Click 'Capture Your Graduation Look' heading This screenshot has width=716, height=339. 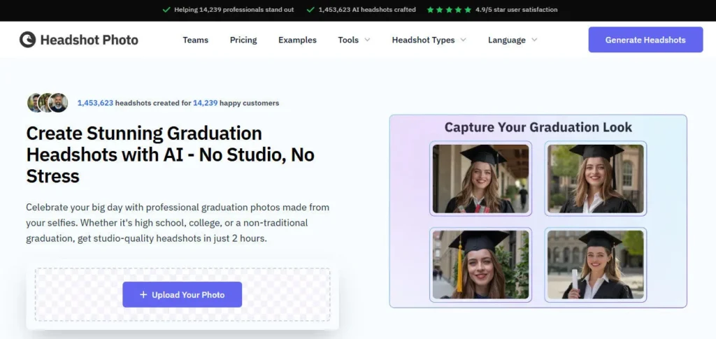538,127
